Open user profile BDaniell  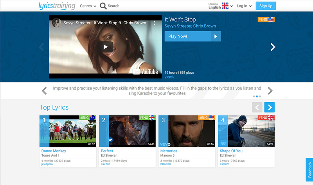[165, 164]
